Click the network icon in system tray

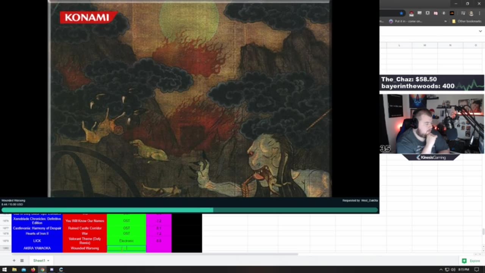point(447,270)
